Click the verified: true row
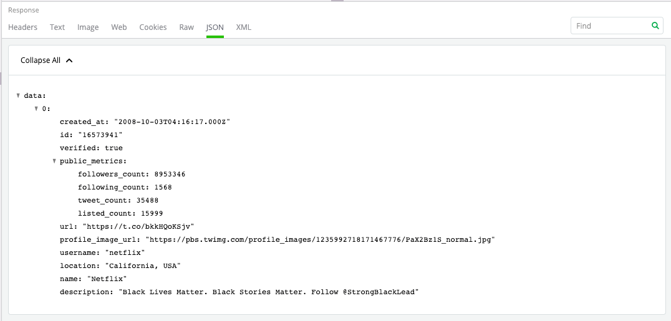 coord(91,148)
